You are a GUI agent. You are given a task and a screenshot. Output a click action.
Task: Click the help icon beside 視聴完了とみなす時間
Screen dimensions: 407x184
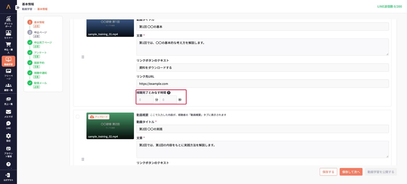(169, 93)
